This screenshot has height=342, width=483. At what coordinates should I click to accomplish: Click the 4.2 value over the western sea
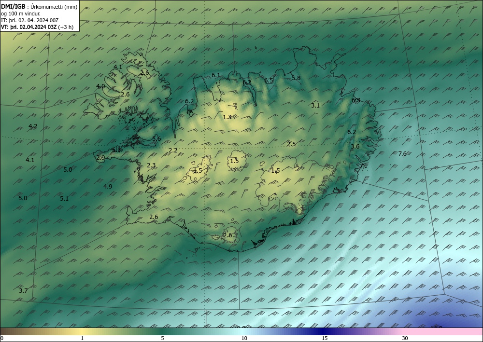coord(33,126)
